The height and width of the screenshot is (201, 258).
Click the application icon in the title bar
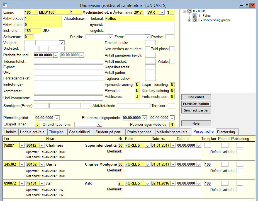pyautogui.click(x=5, y=5)
